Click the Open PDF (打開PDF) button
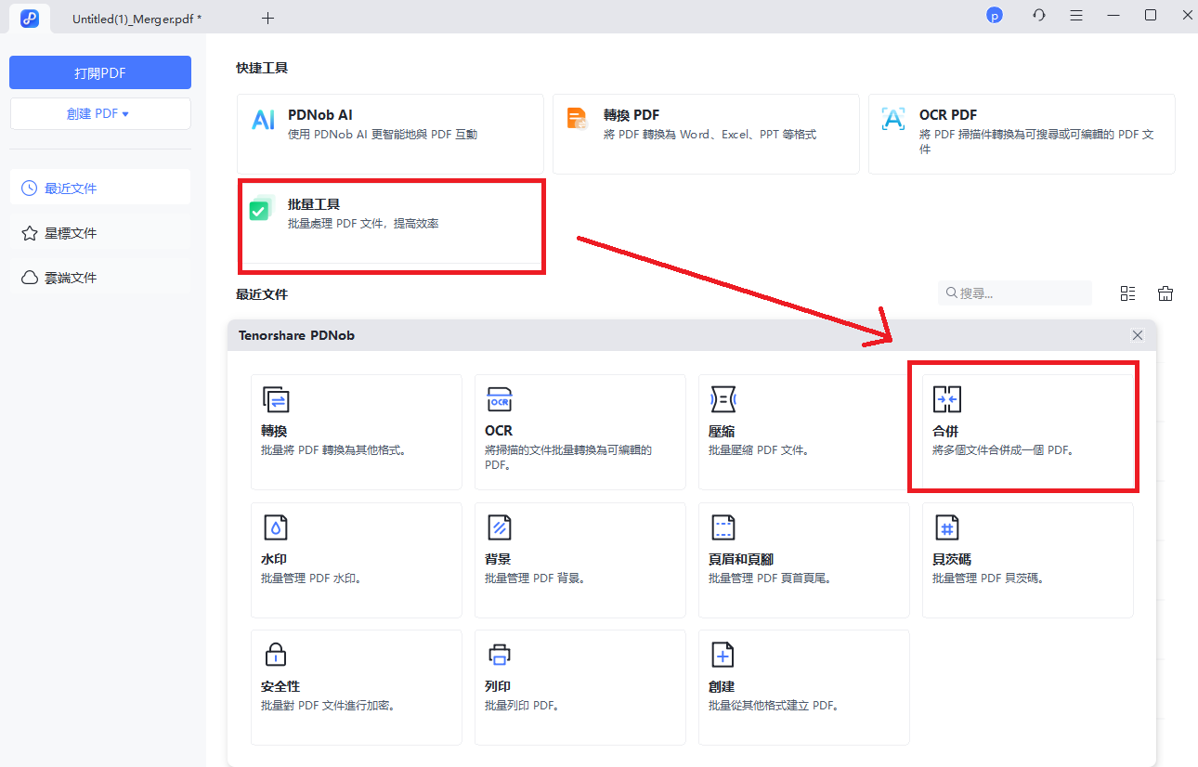 coord(100,73)
